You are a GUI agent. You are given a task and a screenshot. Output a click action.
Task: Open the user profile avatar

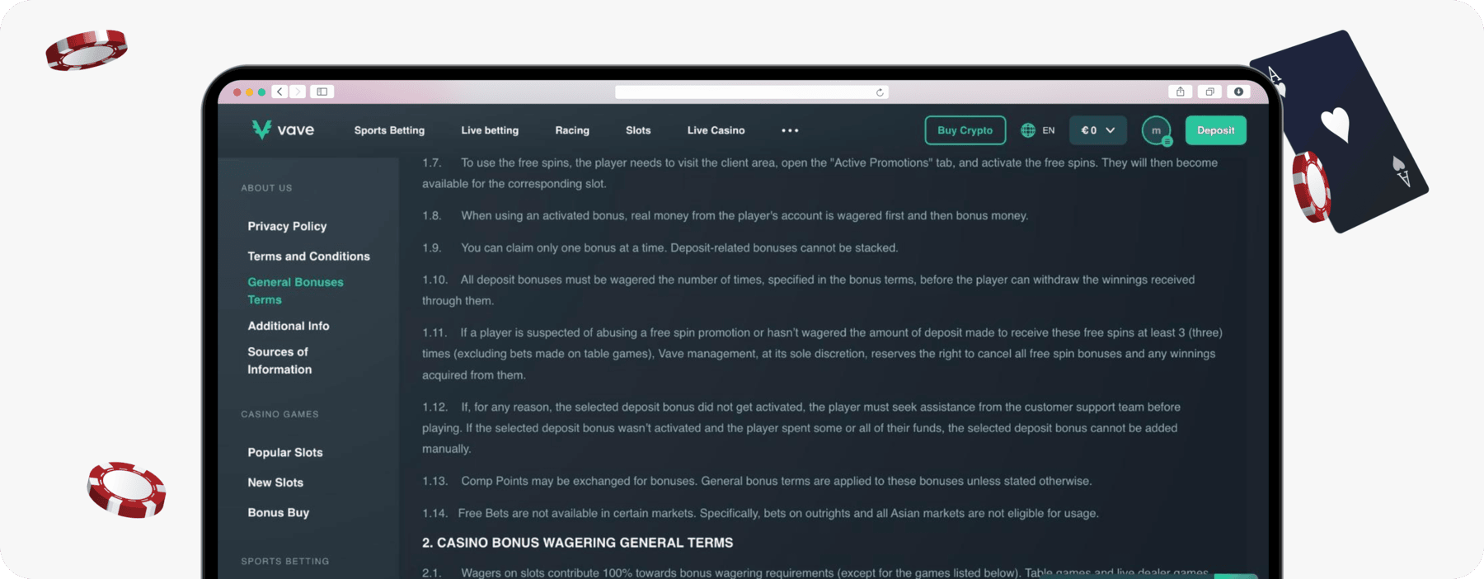[x=1157, y=130]
